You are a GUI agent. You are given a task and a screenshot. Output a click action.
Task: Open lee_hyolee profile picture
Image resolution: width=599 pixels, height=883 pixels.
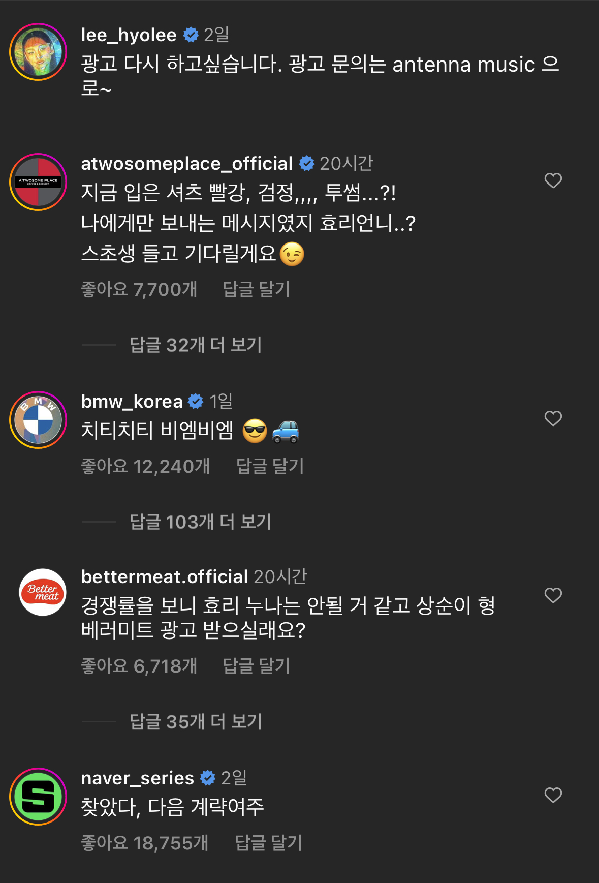point(38,52)
